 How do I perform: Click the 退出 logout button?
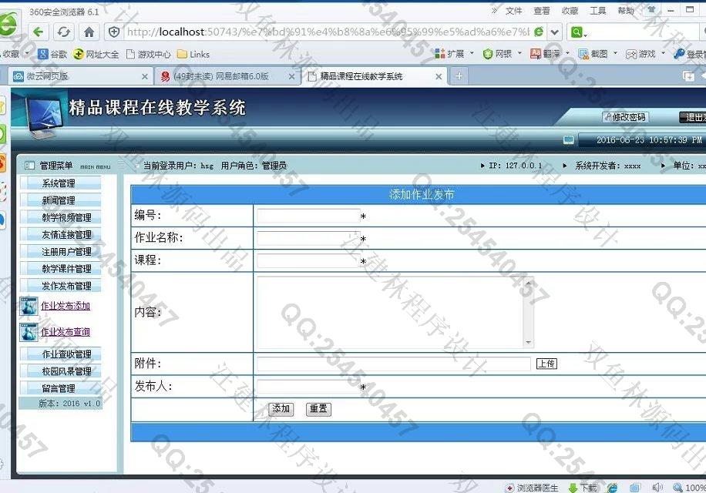(x=692, y=117)
